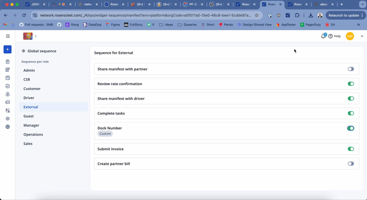This screenshot has height=200, width=367.
Task: Select the Operations role
Action: click(x=53, y=135)
